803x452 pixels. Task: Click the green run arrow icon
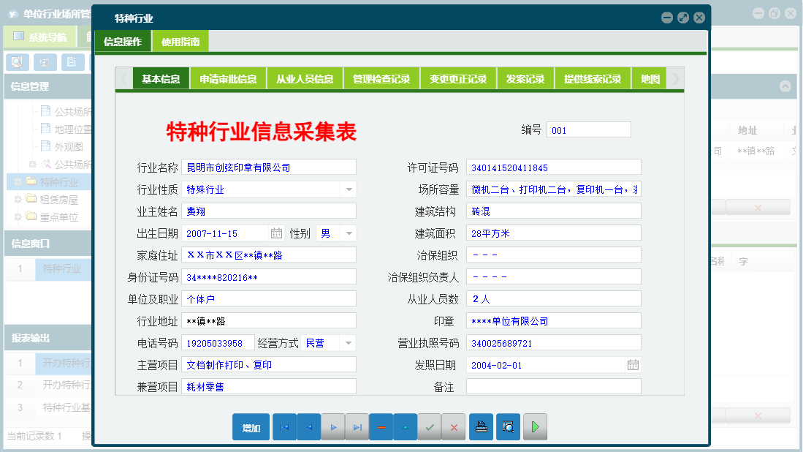pyautogui.click(x=534, y=426)
